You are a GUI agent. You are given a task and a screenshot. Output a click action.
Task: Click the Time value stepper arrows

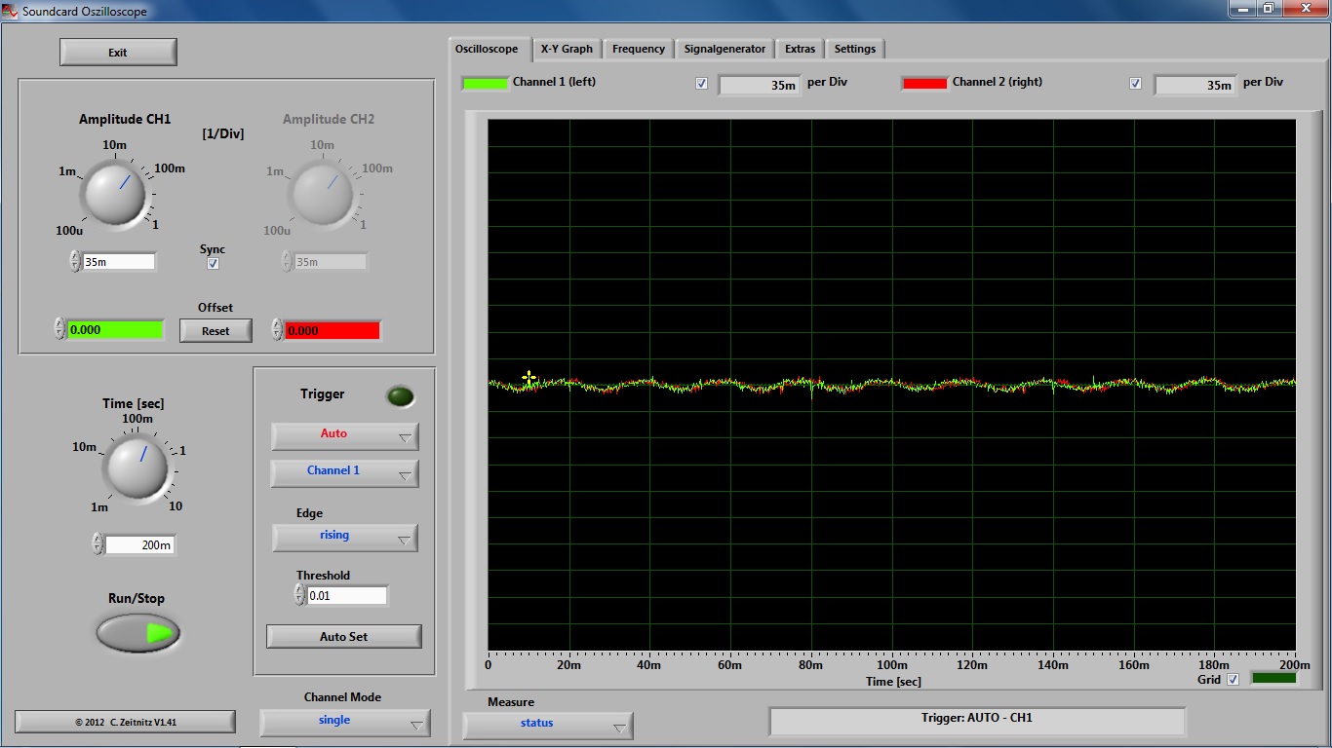click(98, 544)
